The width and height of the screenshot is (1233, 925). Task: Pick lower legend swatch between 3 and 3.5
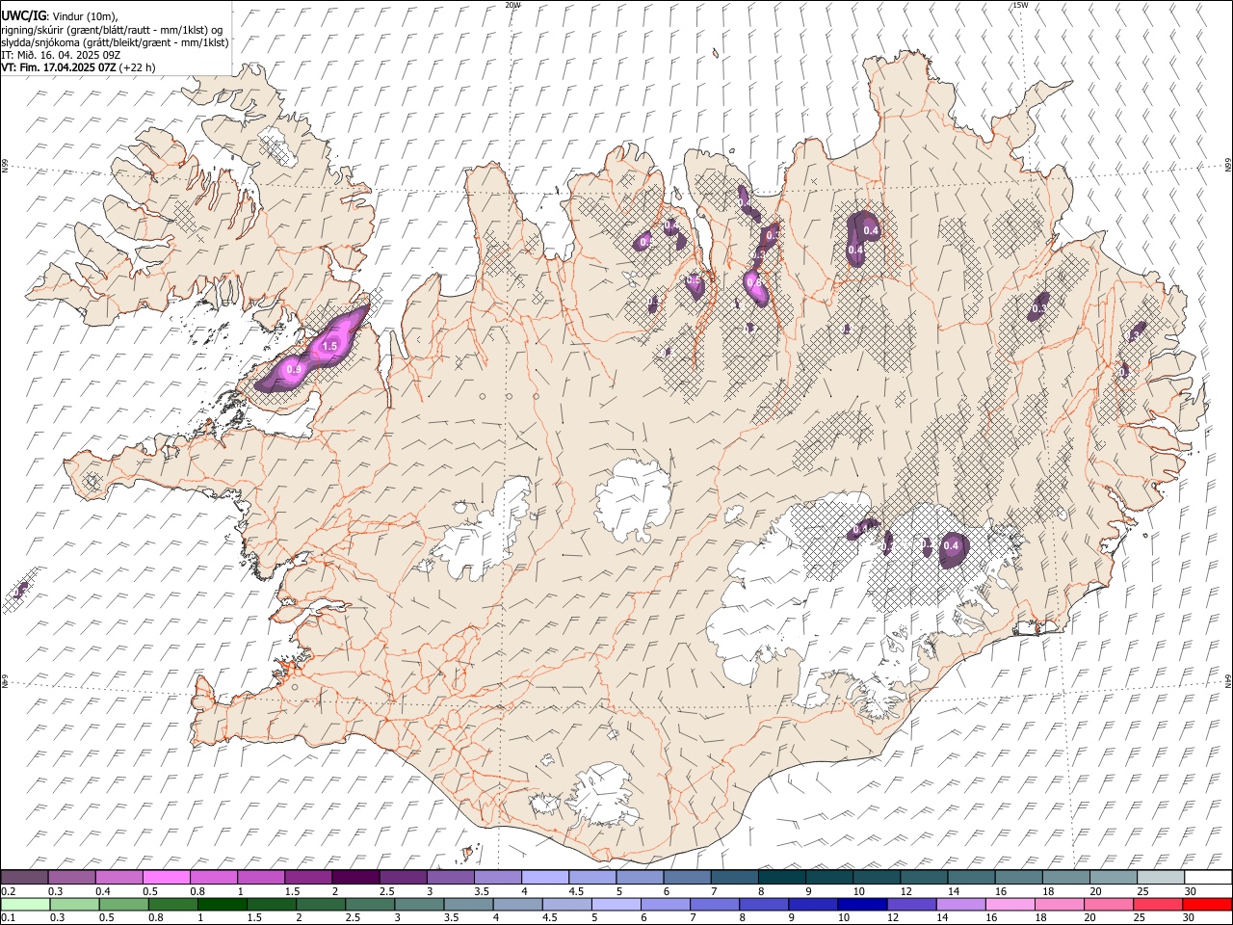(x=419, y=904)
